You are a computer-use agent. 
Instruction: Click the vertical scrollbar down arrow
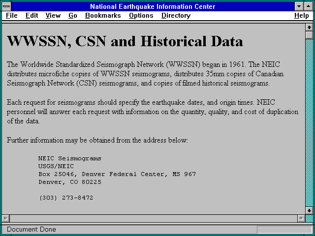[x=309, y=210]
